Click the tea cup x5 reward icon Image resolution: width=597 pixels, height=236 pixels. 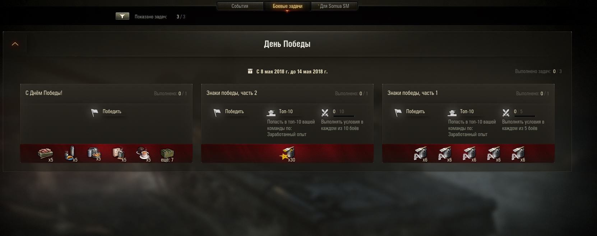click(143, 154)
